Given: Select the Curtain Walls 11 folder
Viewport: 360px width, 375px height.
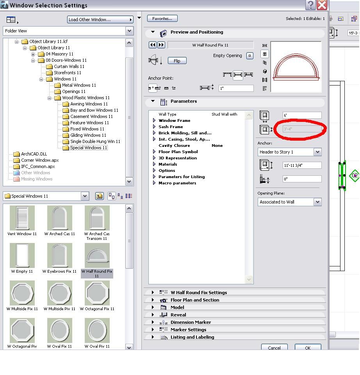Looking at the screenshot, I should tap(69, 66).
